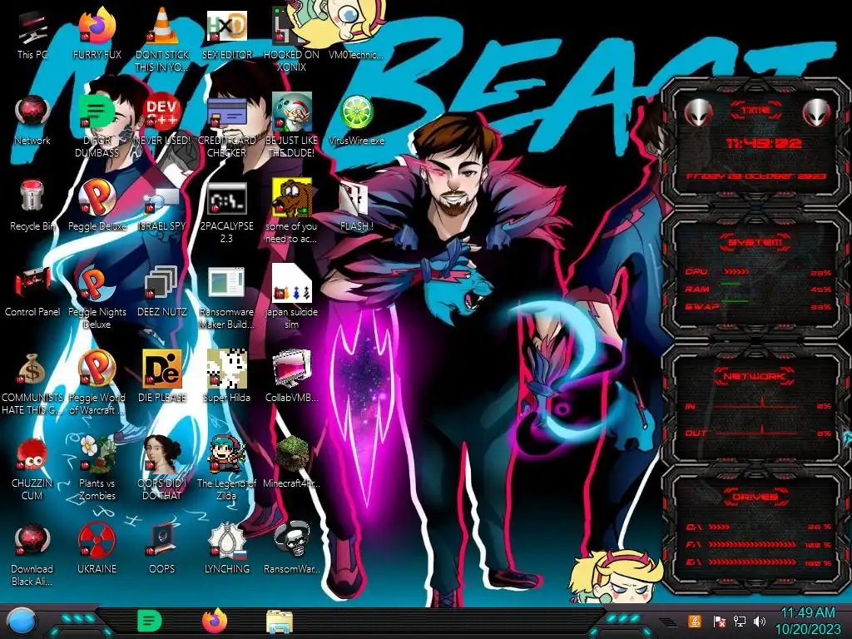
Task: Open The Legend of Zilda shortcut
Action: [226, 469]
